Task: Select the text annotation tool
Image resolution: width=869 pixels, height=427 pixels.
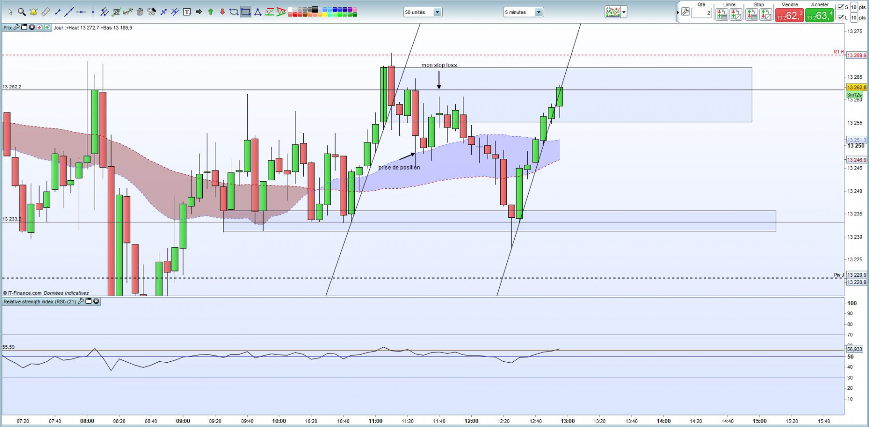Action: [187, 12]
